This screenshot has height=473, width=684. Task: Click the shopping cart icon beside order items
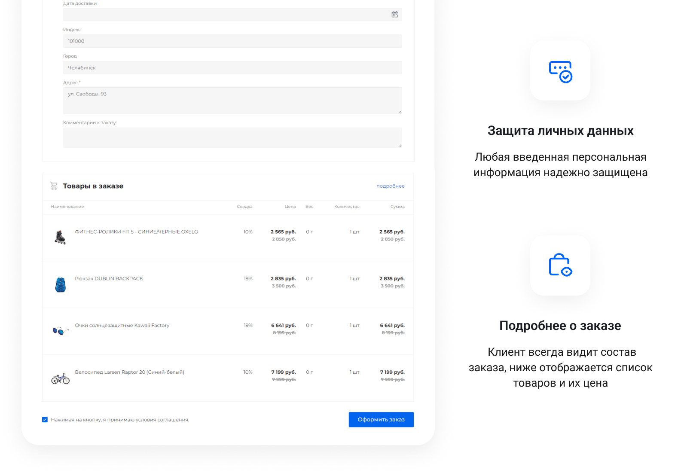tap(54, 186)
